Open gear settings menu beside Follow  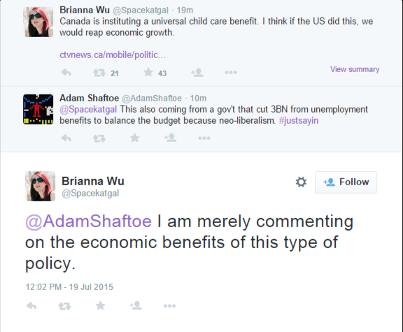pos(301,182)
